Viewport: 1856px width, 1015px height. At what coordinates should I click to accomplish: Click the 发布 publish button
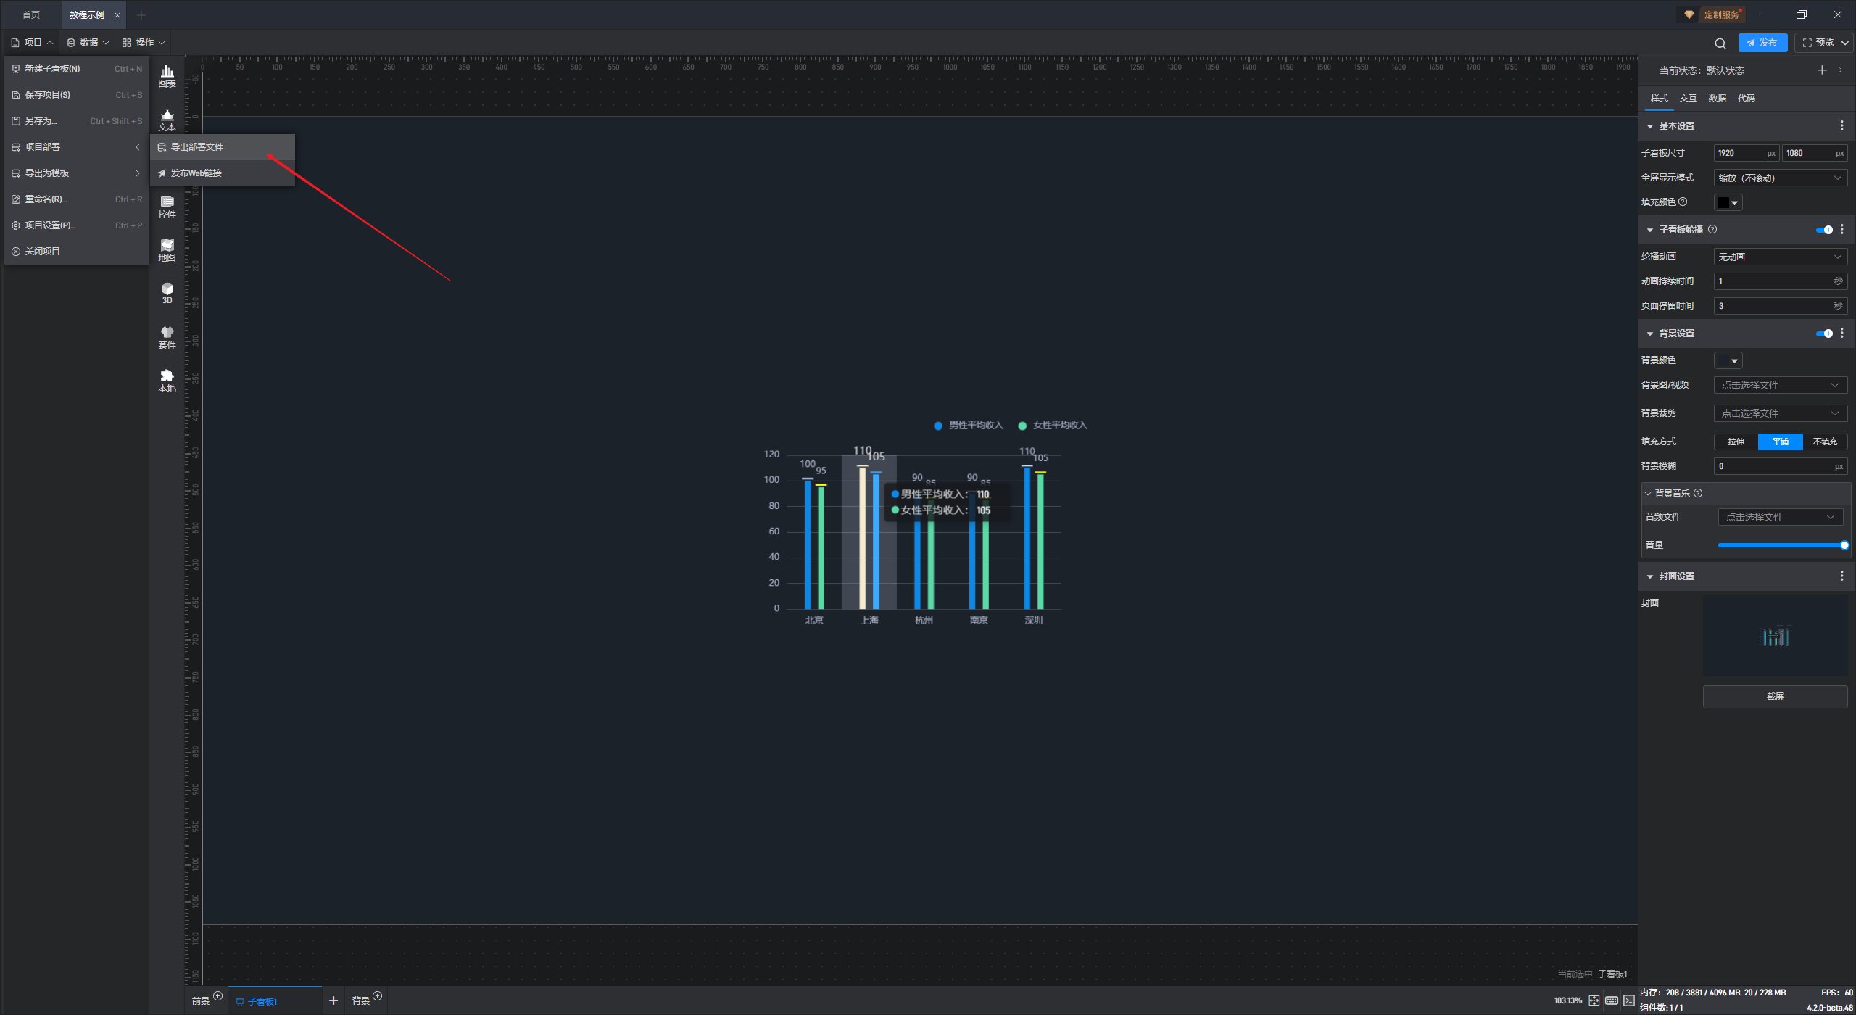click(1762, 43)
